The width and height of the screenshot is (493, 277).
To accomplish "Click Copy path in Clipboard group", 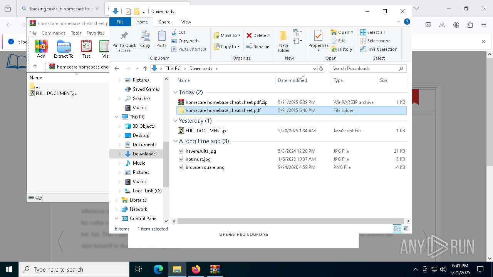I will coord(185,41).
